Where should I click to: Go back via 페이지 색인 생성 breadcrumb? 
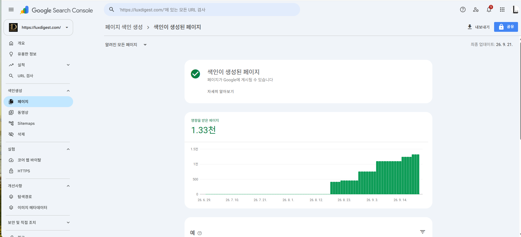(124, 27)
